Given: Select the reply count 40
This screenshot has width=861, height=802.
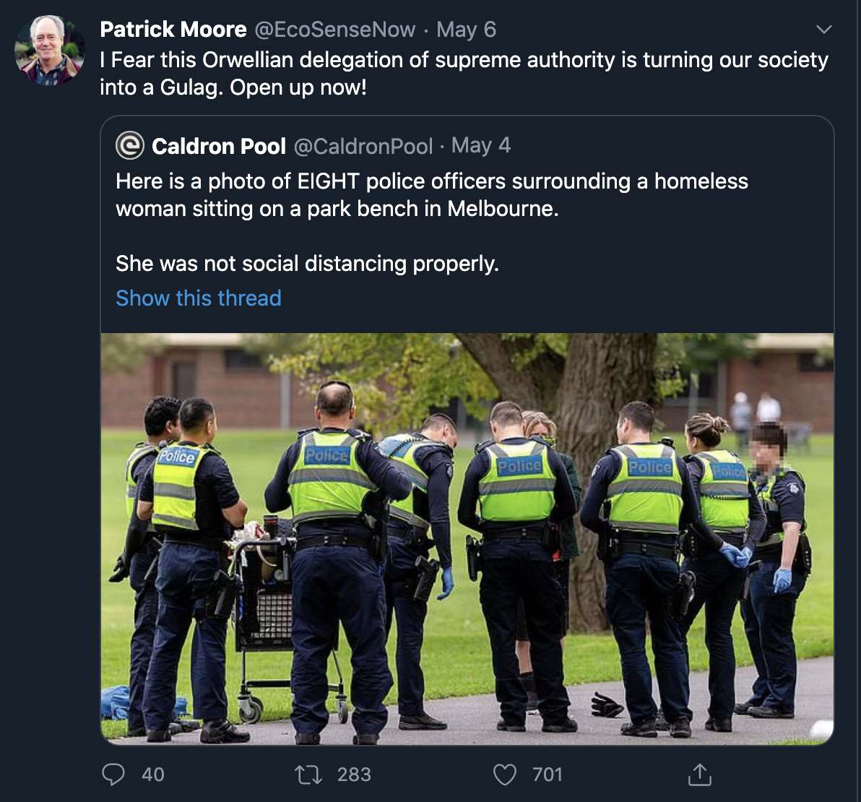Looking at the screenshot, I should pyautogui.click(x=153, y=775).
